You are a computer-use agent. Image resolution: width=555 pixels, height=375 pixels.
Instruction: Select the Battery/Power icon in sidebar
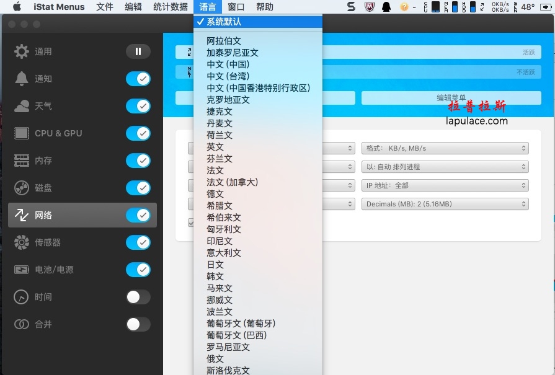(x=22, y=270)
